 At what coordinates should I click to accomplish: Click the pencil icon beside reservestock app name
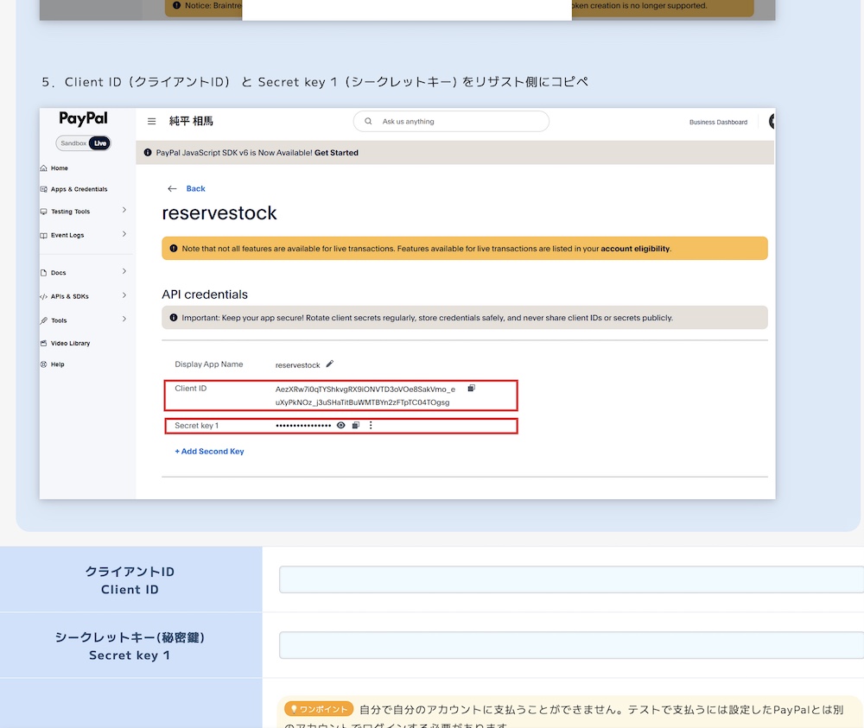[329, 364]
